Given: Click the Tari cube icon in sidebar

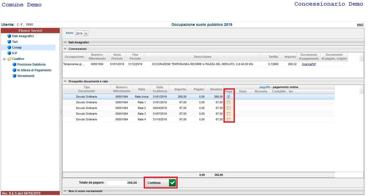Looking at the screenshot, I should click(9, 42).
